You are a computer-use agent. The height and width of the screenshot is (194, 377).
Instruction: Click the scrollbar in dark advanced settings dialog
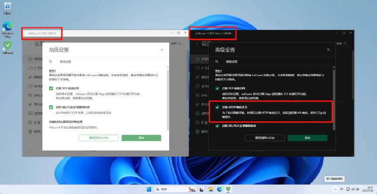tap(334, 94)
